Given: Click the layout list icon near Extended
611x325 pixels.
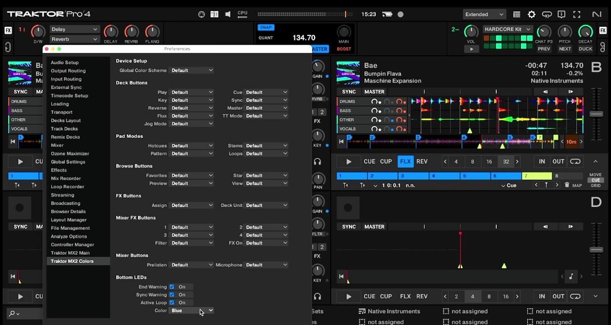Looking at the screenshot, I should [516, 14].
